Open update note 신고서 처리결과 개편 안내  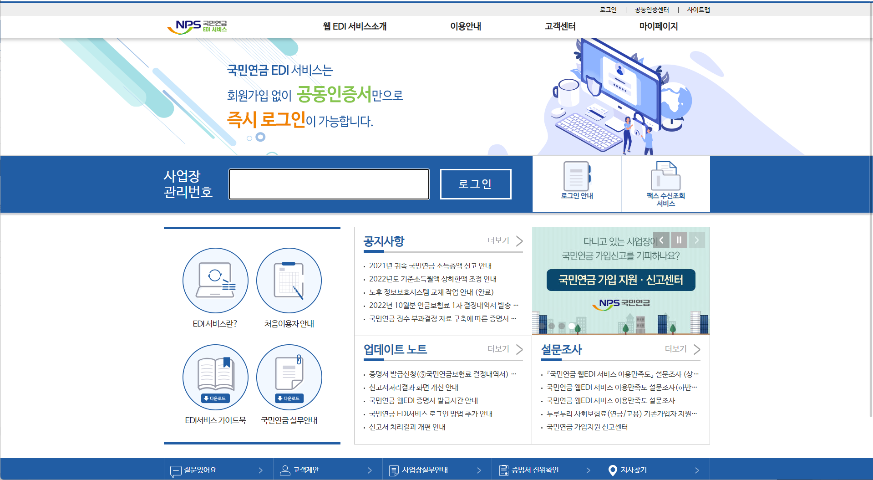(x=407, y=427)
